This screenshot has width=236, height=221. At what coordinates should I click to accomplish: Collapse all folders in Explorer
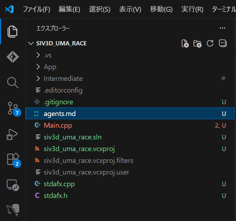point(222,43)
